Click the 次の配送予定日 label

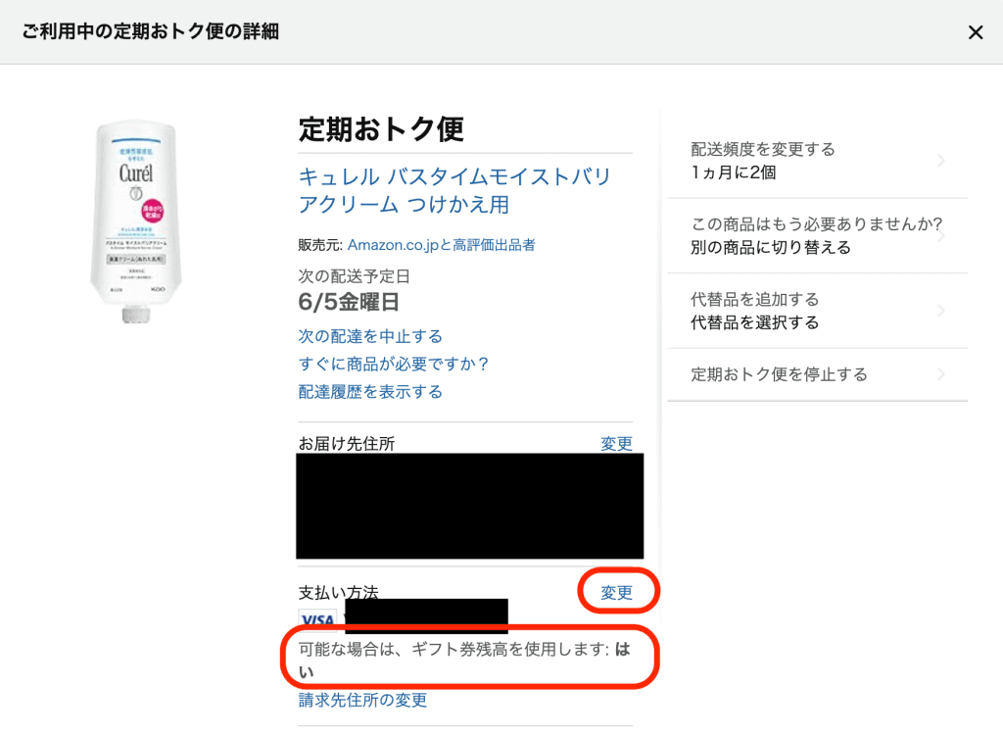355,276
